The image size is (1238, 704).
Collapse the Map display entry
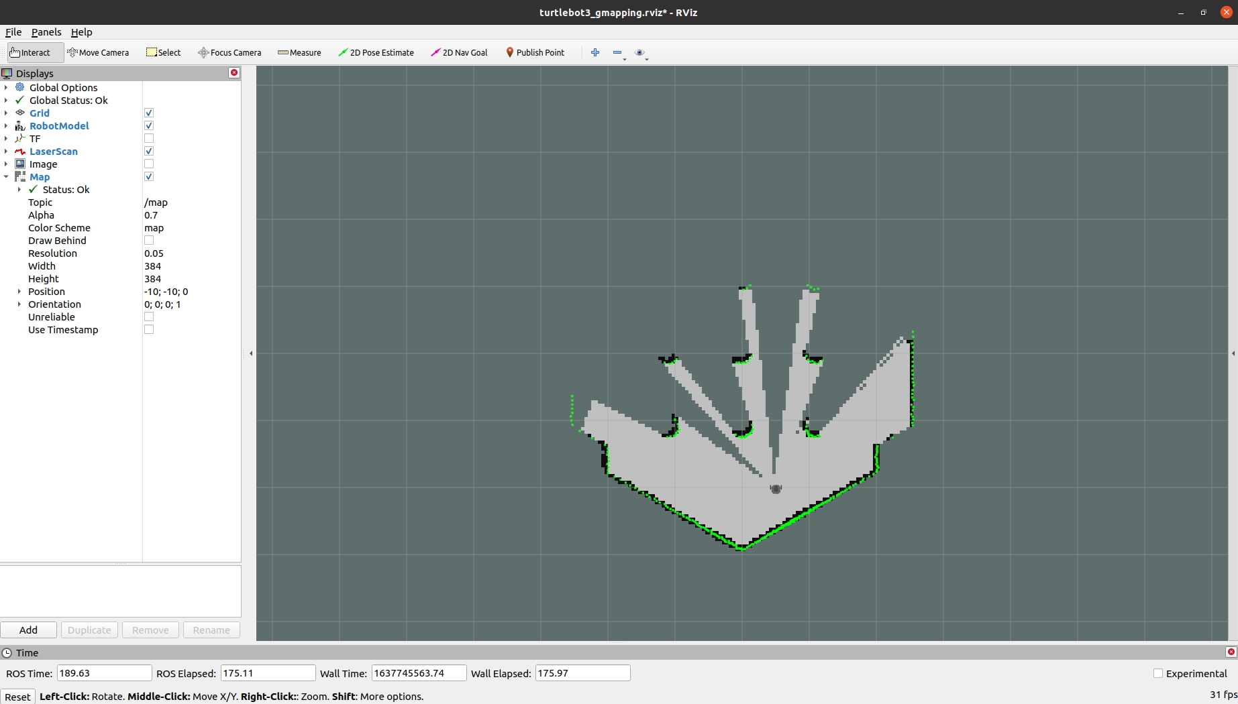6,176
